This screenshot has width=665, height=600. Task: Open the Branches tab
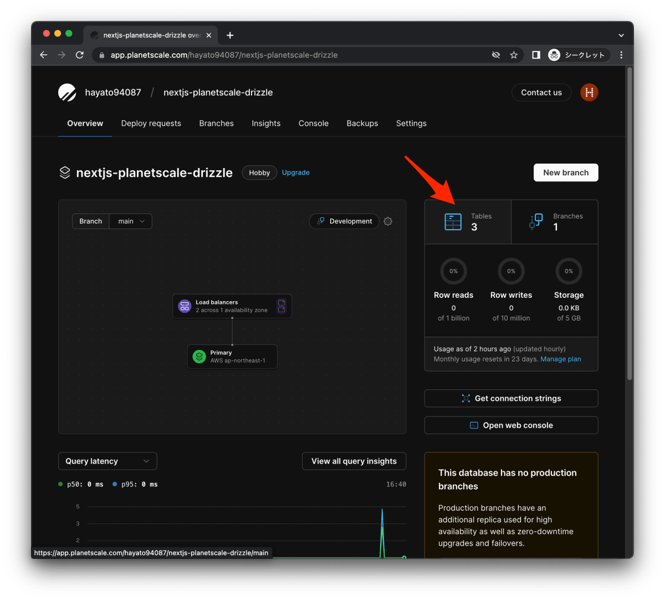pos(217,124)
